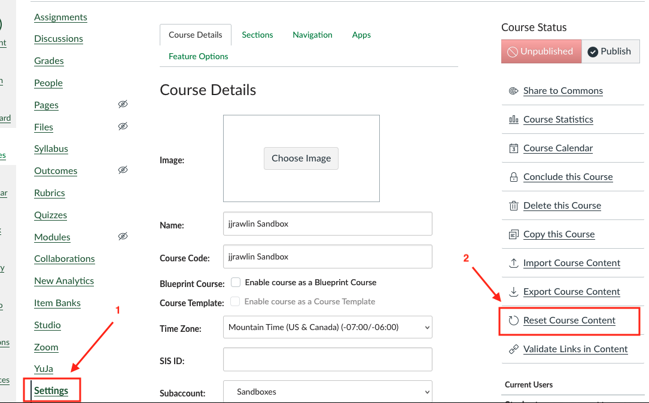
Task: Enable course as a Blueprint Course checkbox
Action: (x=236, y=282)
